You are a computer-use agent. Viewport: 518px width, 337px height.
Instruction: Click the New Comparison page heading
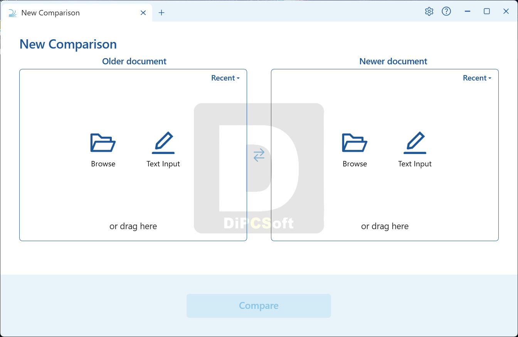(68, 44)
